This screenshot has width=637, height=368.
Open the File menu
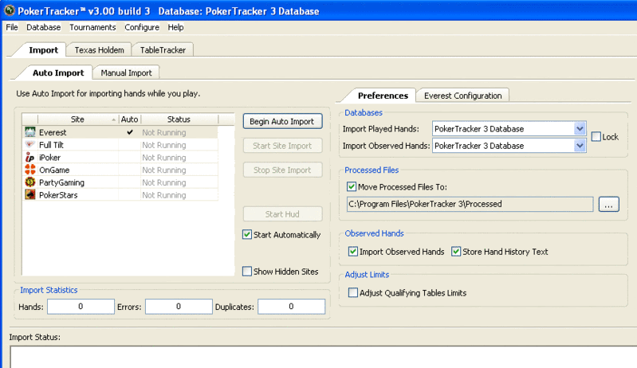click(x=12, y=27)
